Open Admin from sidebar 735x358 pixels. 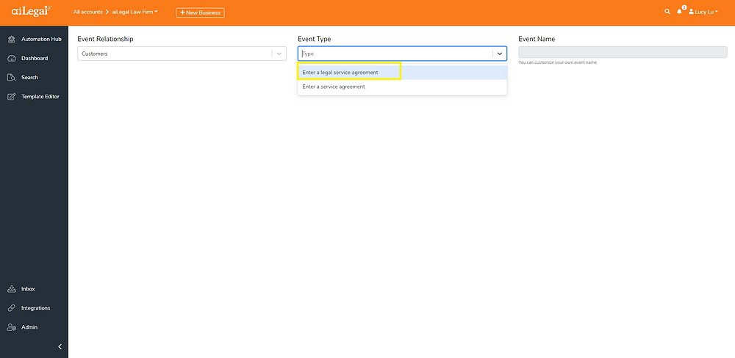pyautogui.click(x=29, y=328)
